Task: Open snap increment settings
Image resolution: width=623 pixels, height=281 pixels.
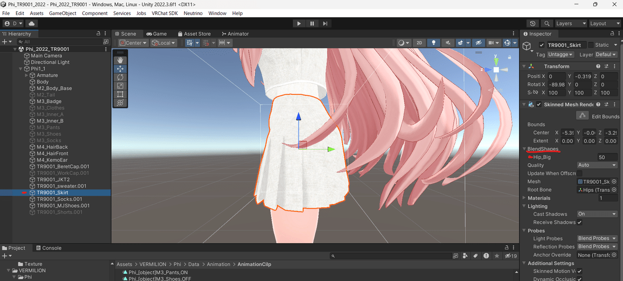Action: (225, 43)
